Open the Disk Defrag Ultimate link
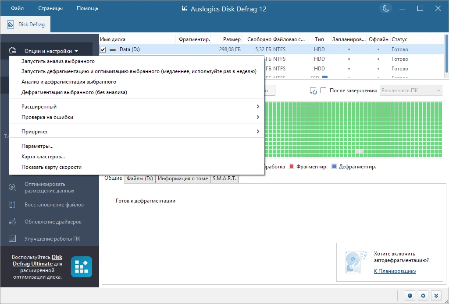449x304 pixels. 38,261
